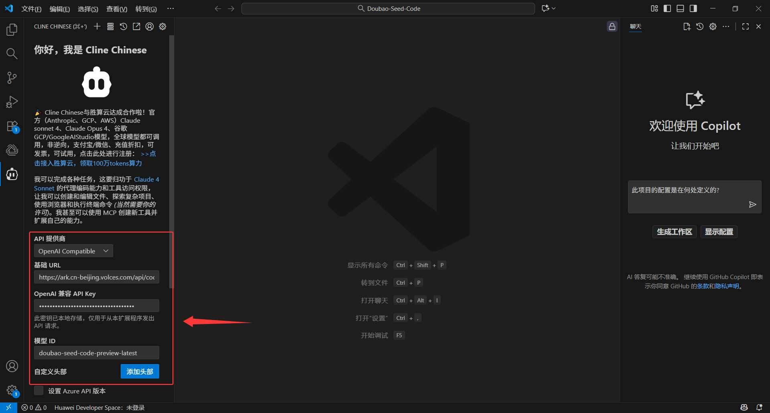Open the API 提供商 dropdown
770x413 pixels.
click(x=73, y=251)
